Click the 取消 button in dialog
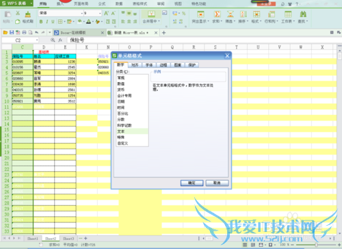 point(217,183)
